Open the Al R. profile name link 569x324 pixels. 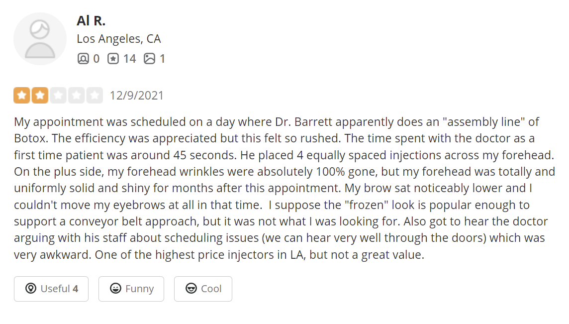[91, 20]
